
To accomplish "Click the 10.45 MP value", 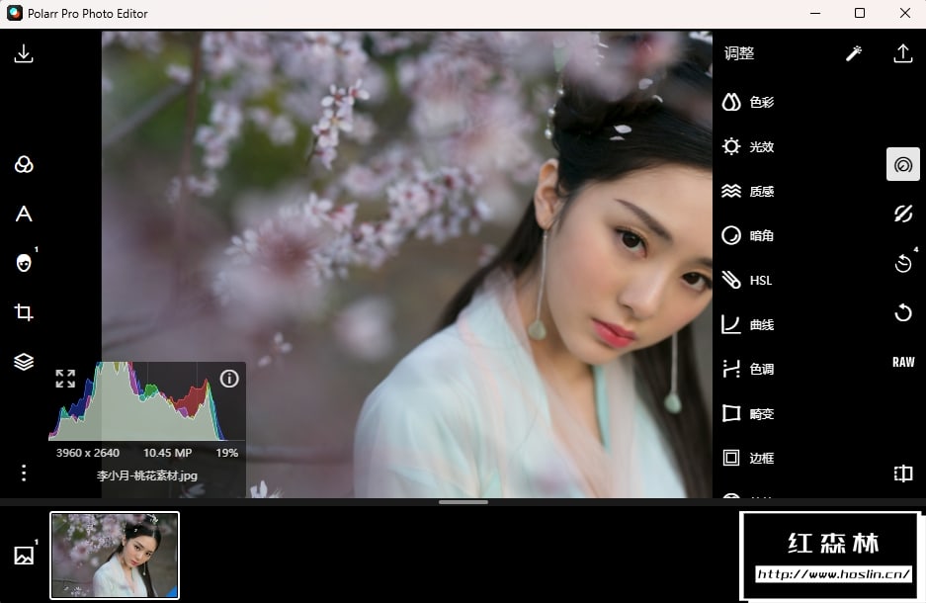I will pyautogui.click(x=167, y=453).
